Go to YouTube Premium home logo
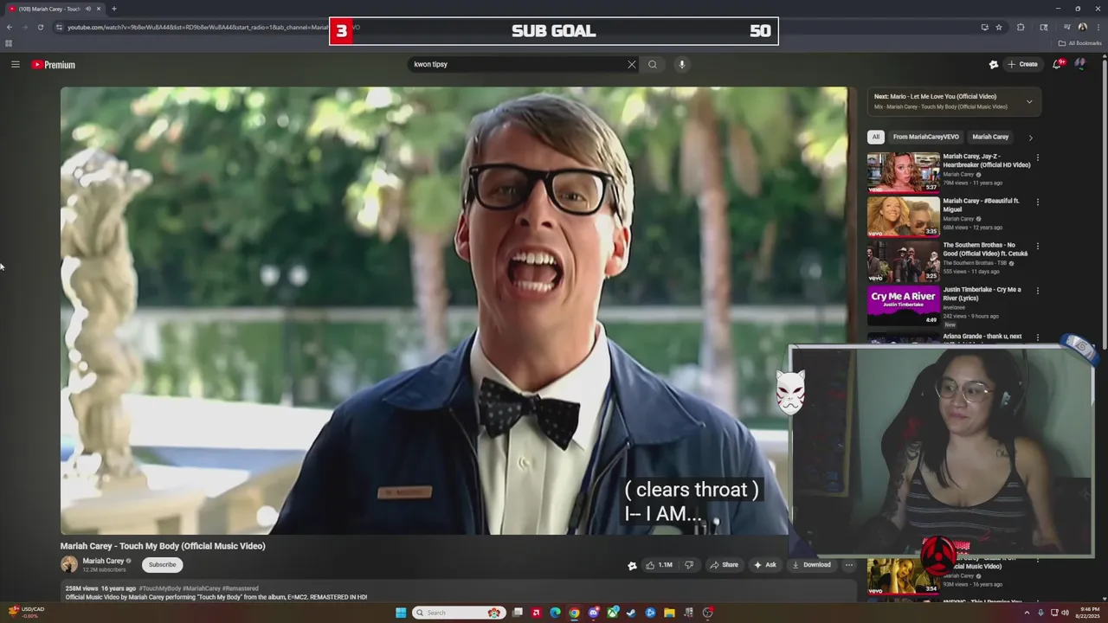The image size is (1108, 623). click(x=54, y=65)
